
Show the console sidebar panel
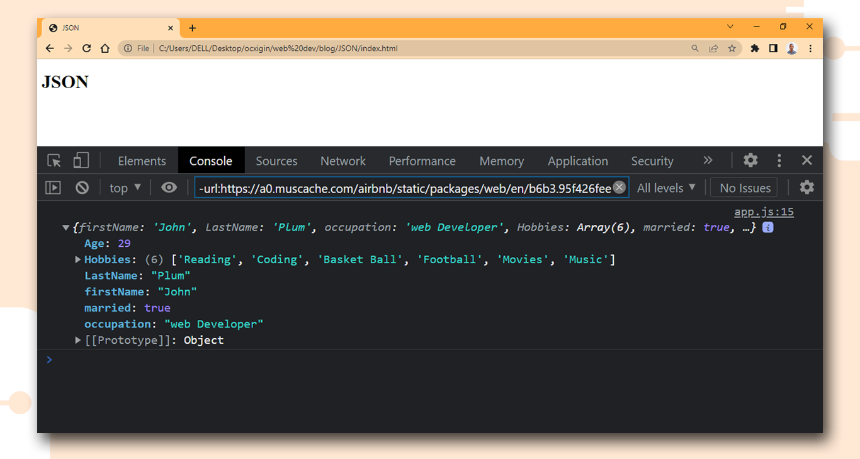click(x=53, y=188)
